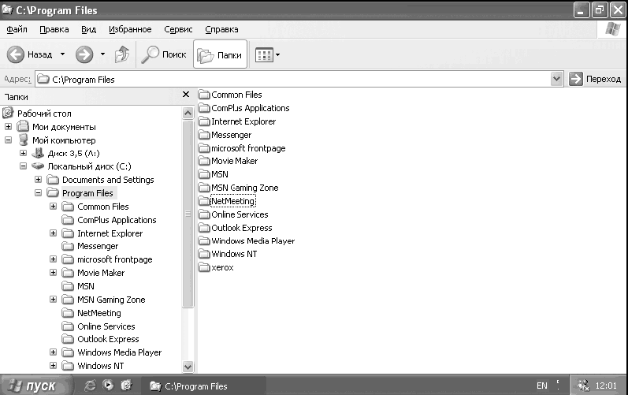Click the Back arrow navigation icon
This screenshot has width=628, height=395.
click(16, 54)
